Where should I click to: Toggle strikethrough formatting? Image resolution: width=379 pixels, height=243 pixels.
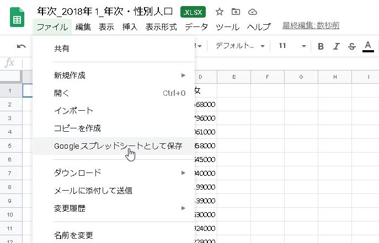pyautogui.click(x=351, y=46)
